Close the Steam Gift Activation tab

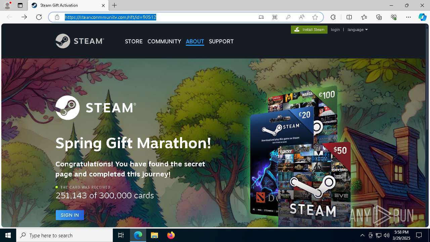click(103, 5)
